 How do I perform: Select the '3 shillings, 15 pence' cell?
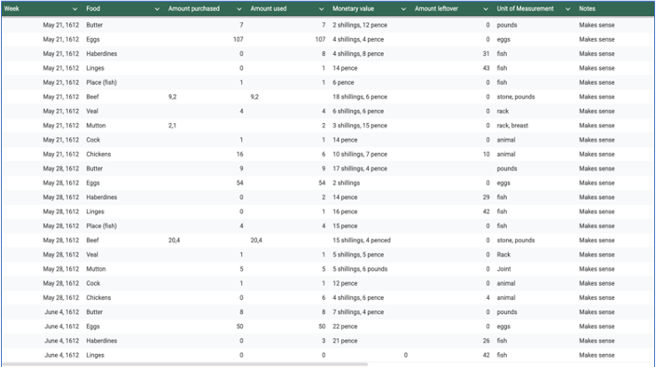coord(360,126)
